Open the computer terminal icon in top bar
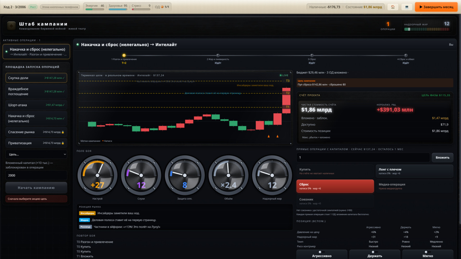 [x=407, y=7]
